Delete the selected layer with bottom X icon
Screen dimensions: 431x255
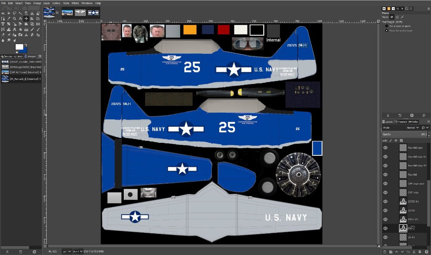click(x=427, y=252)
